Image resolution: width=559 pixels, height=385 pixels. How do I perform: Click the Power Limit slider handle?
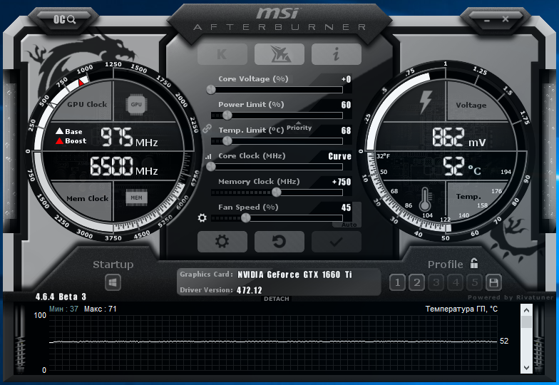227,115
